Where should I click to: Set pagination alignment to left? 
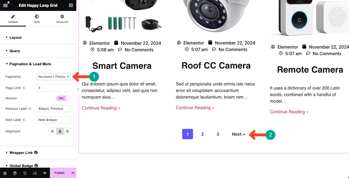point(53,131)
